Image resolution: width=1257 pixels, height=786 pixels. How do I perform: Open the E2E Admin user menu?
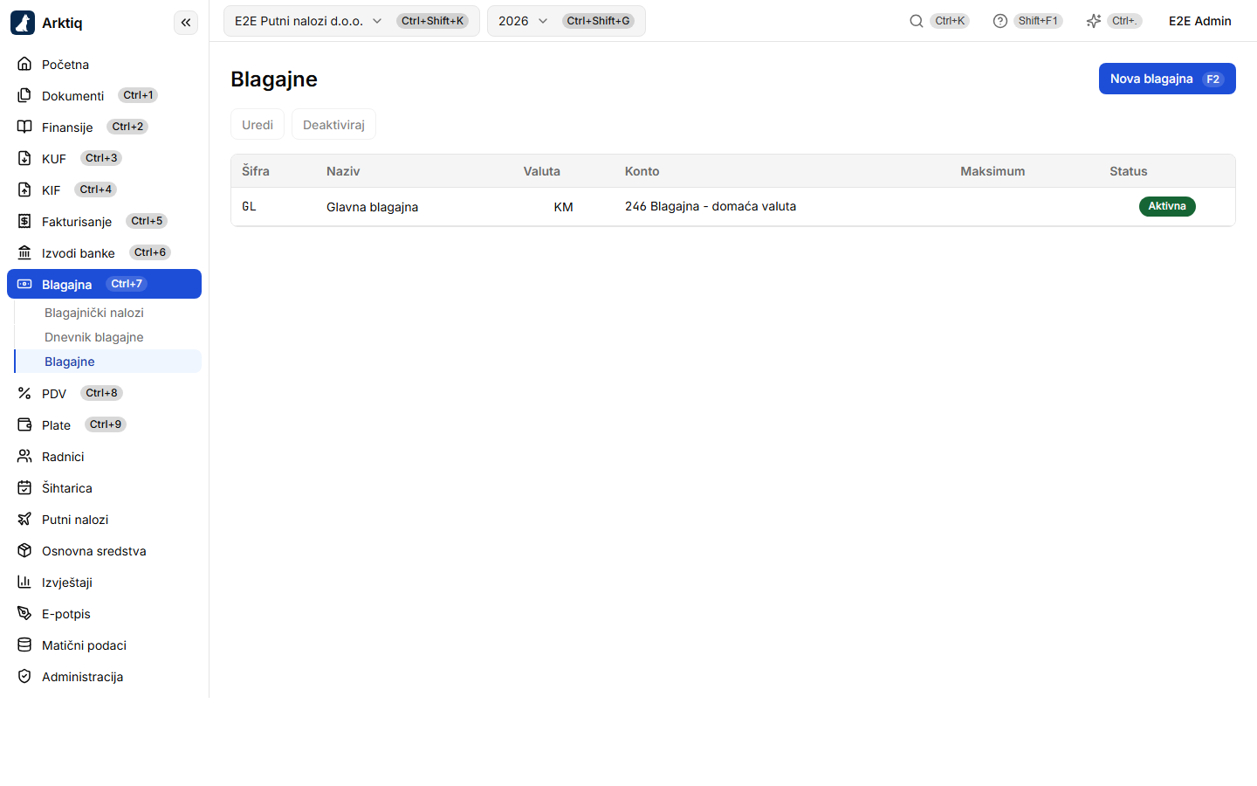click(x=1200, y=21)
